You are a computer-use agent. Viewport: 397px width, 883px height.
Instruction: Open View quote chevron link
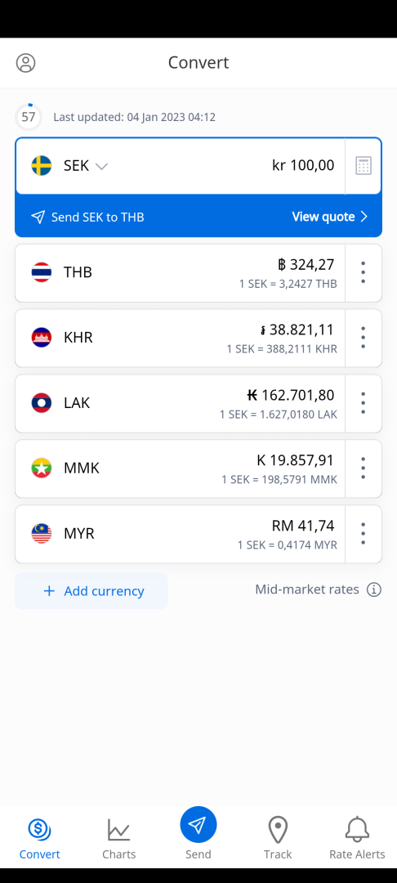[329, 217]
